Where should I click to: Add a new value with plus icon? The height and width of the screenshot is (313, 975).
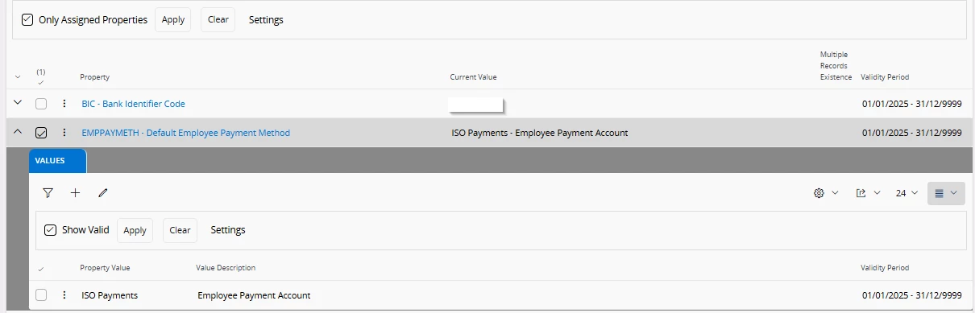(76, 193)
